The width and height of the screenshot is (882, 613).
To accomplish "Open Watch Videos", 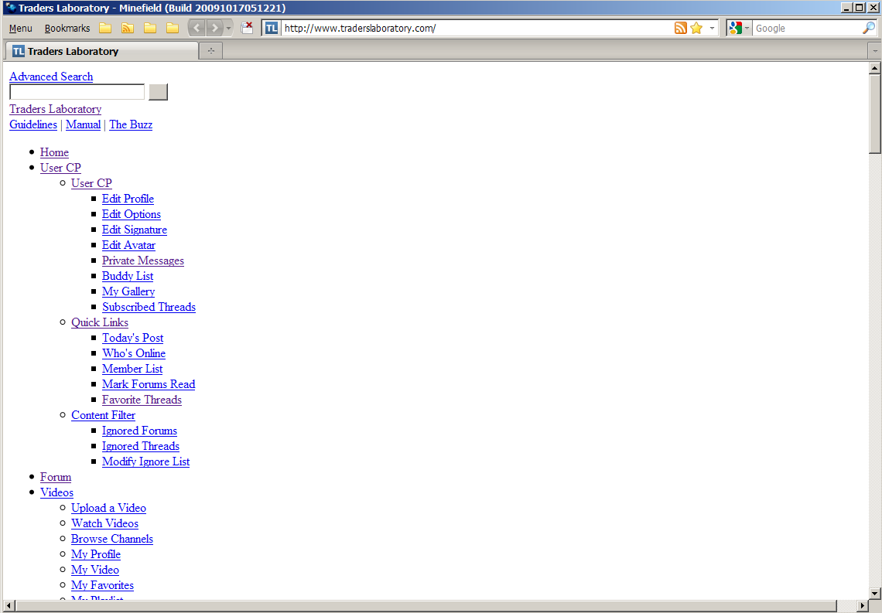I will (x=104, y=523).
